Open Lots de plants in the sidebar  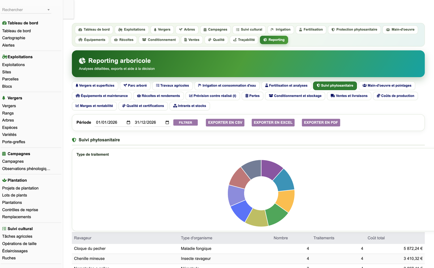pos(14,195)
